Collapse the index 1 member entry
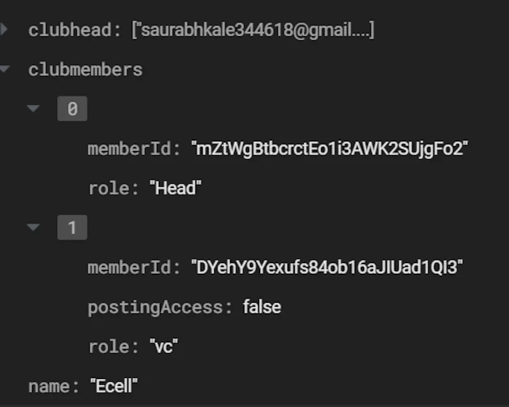The width and height of the screenshot is (509, 407). coord(34,227)
